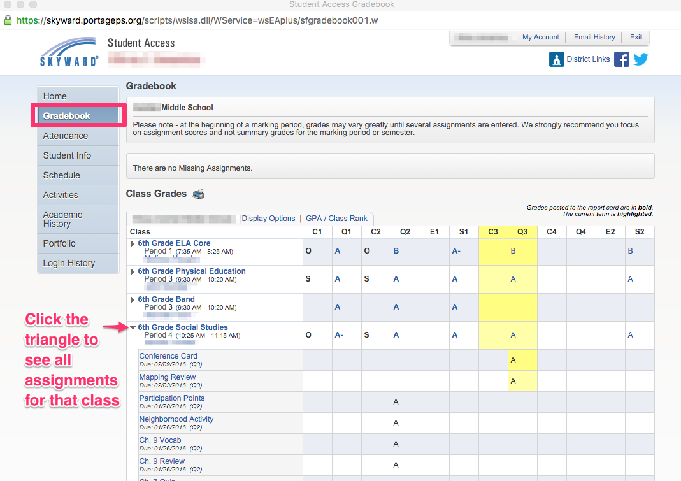The width and height of the screenshot is (681, 481).
Task: Open 6th Grade Social Studies class link
Action: pyautogui.click(x=183, y=327)
